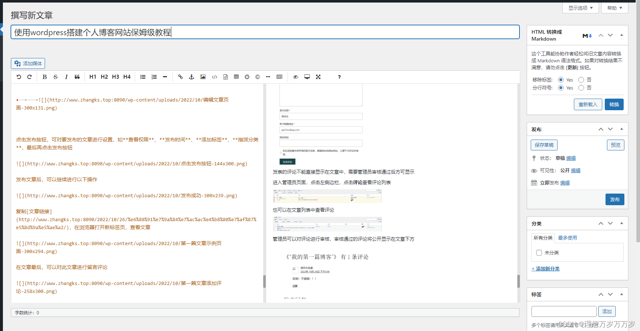Insert date time with clock icon

pyautogui.click(x=247, y=77)
